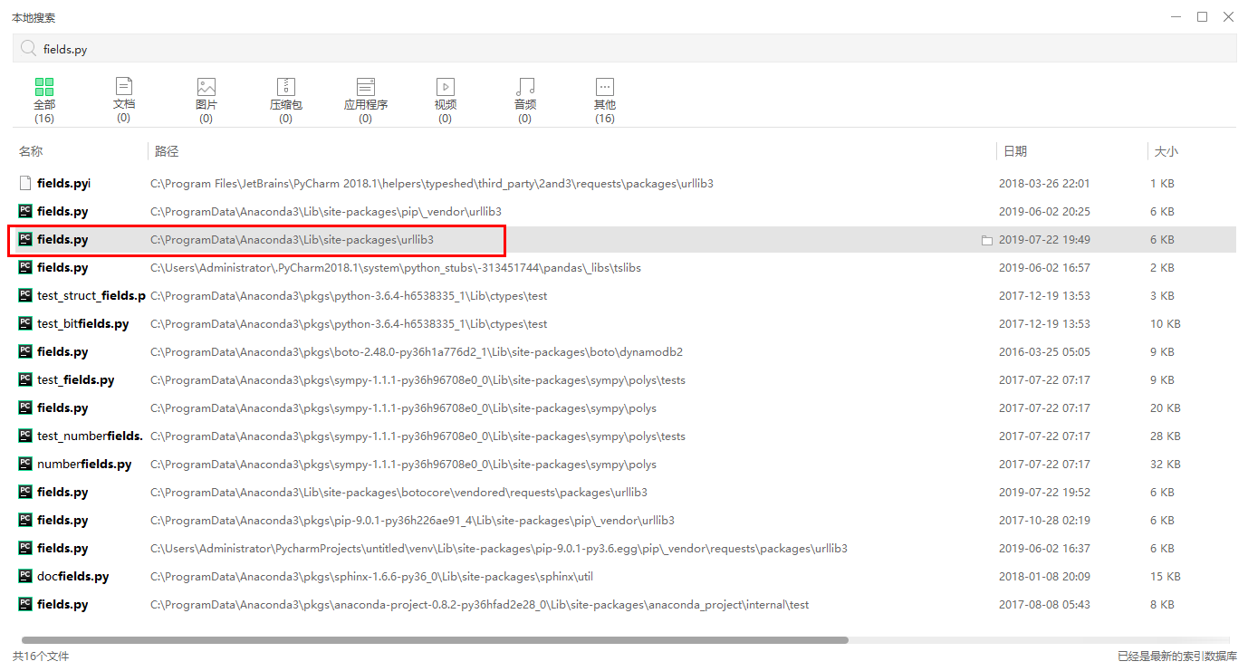
Task: Click the 已经是最新的索引数据库 status text
Action: pyautogui.click(x=1177, y=656)
